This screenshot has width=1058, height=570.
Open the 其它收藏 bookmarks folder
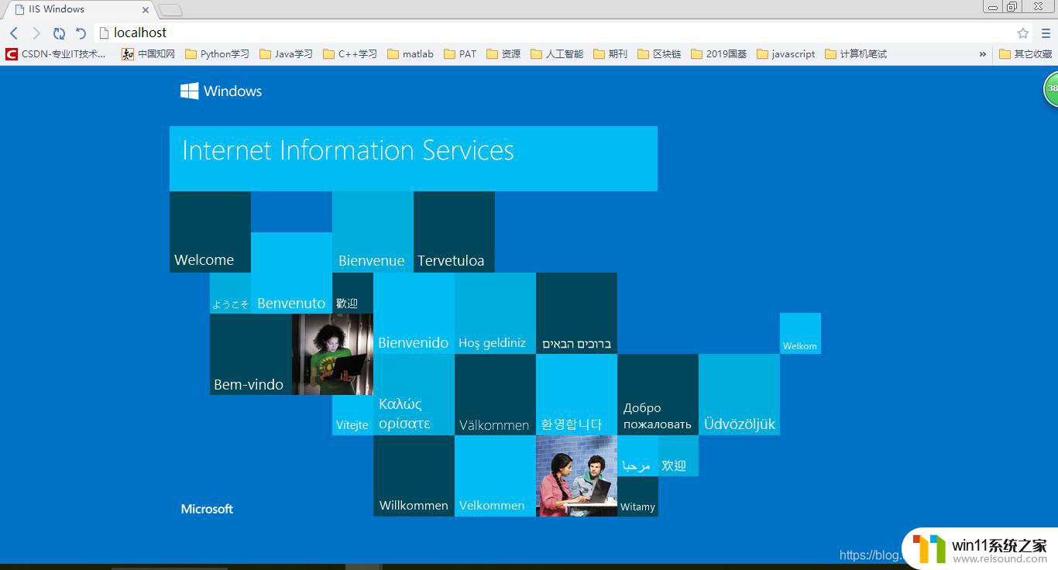1025,54
